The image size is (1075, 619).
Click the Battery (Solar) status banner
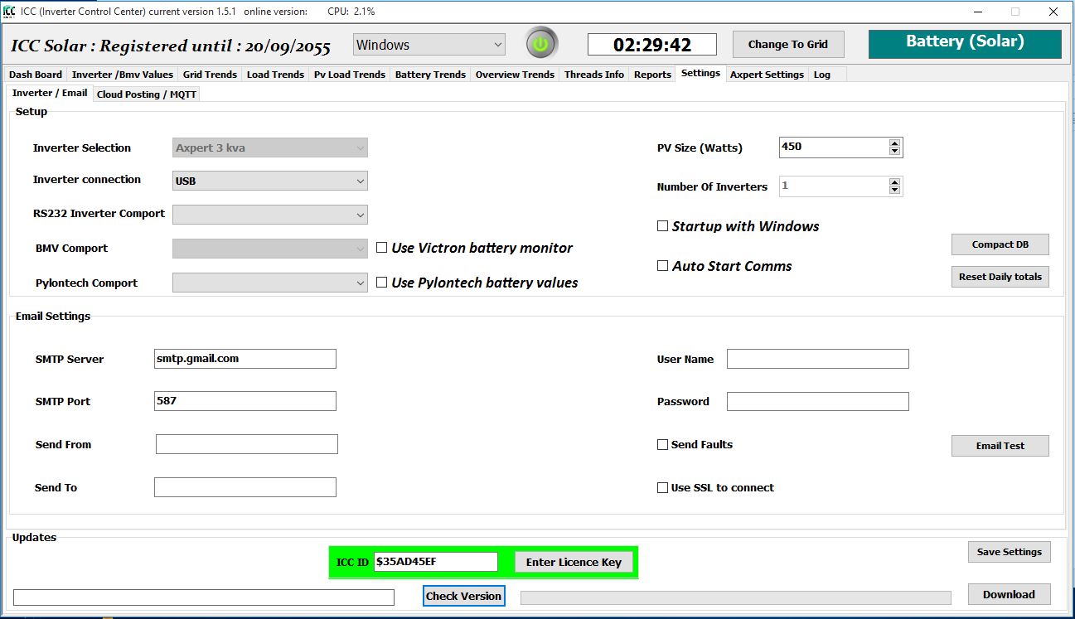(965, 43)
